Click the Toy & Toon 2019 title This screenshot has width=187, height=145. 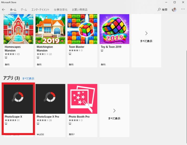(x=111, y=47)
